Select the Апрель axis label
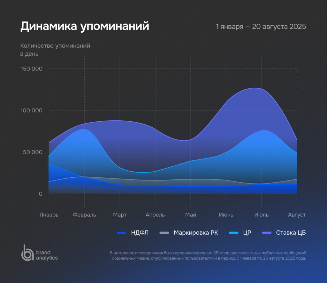 155,214
